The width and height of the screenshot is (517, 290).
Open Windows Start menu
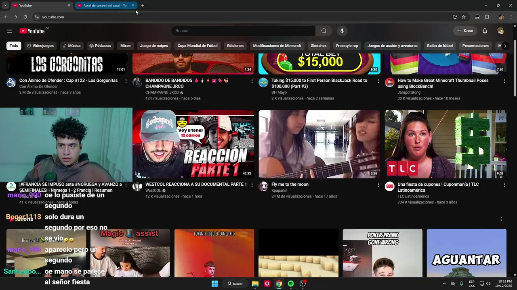click(215, 284)
